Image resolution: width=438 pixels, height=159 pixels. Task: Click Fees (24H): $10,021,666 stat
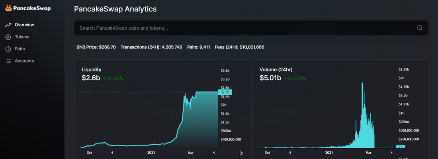coord(239,47)
